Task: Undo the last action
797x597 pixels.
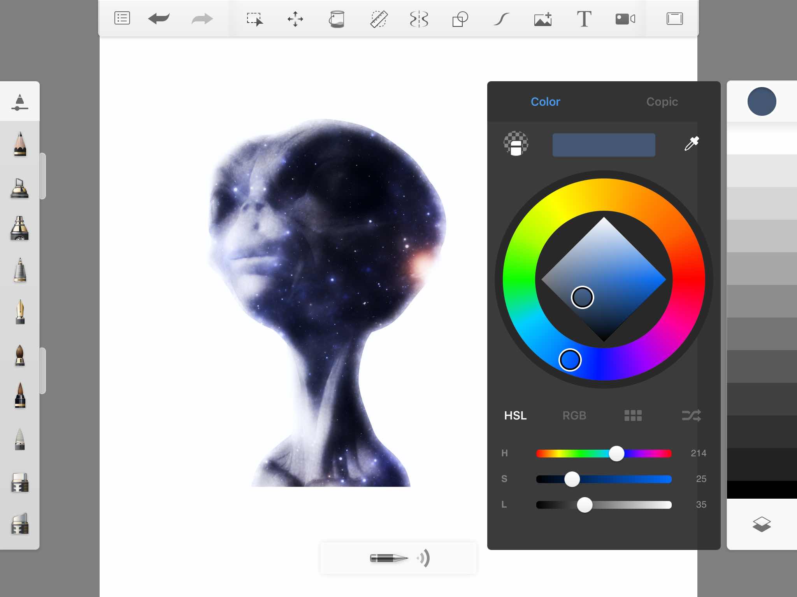Action: pyautogui.click(x=159, y=19)
